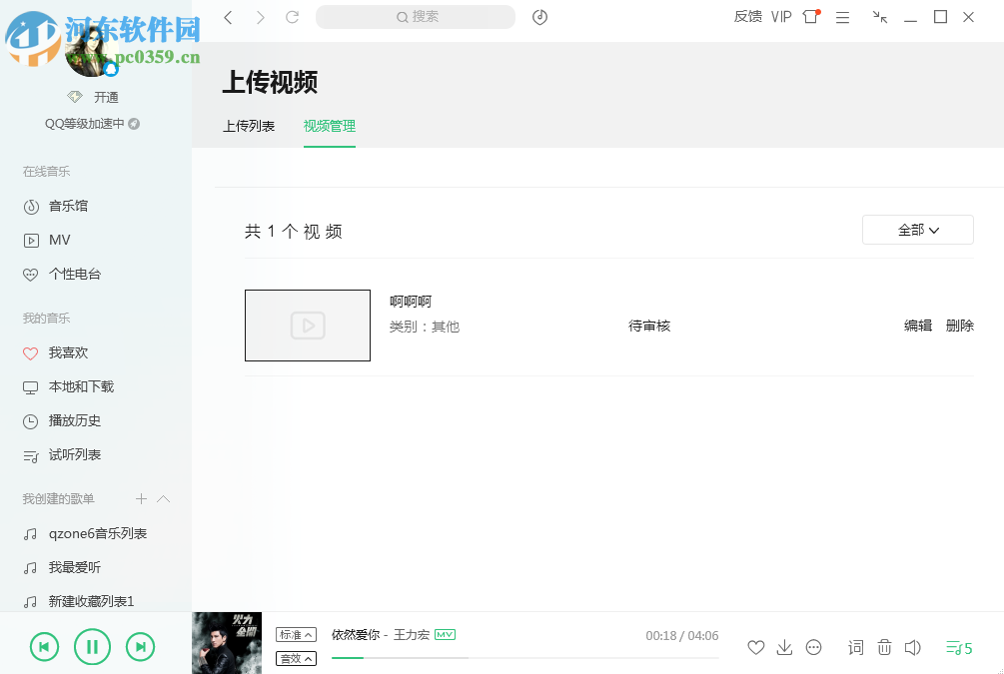Switch to the 上传列表 tab
This screenshot has height=674, width=1004.
[249, 126]
